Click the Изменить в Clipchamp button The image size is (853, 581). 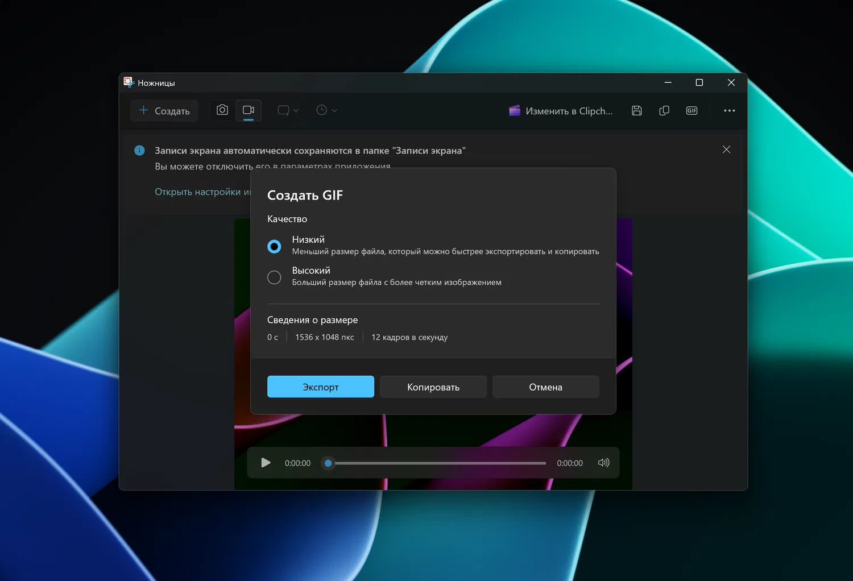pos(561,111)
